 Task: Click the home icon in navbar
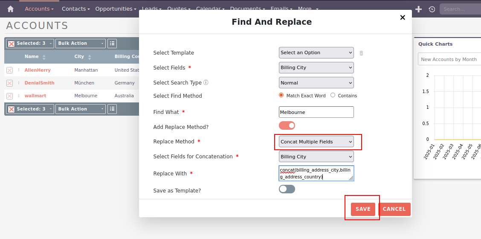pos(11,9)
